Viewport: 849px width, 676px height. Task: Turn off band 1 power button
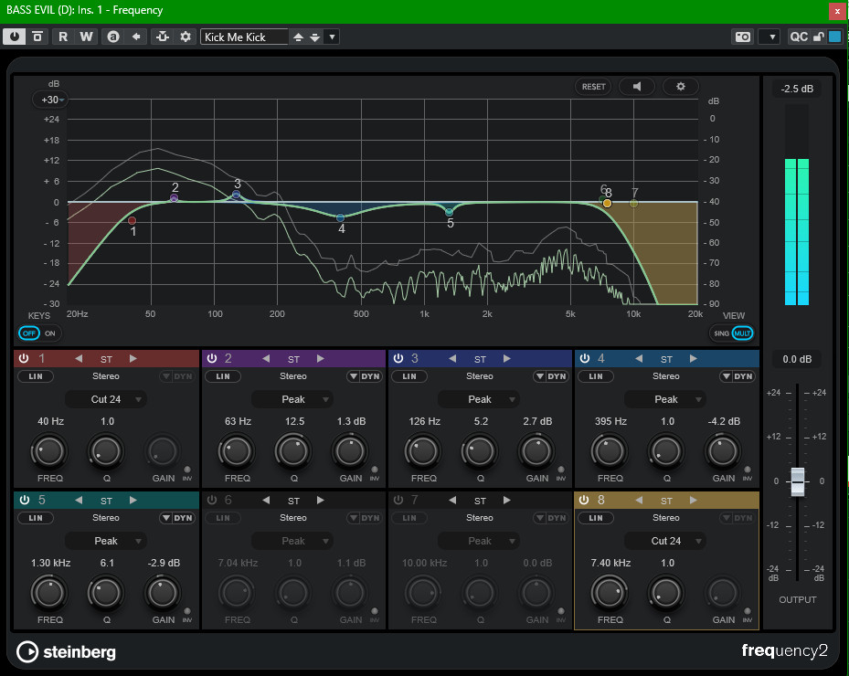25,359
